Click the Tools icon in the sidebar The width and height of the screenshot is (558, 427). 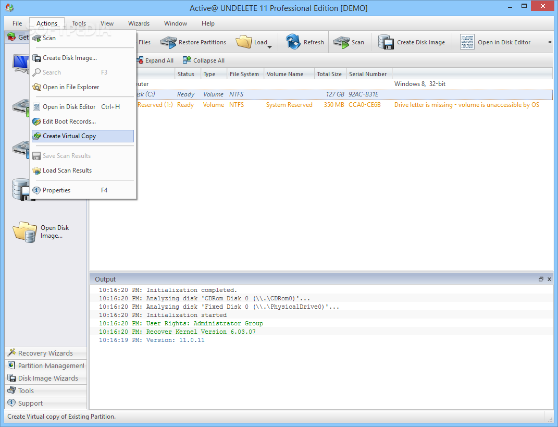pos(11,391)
